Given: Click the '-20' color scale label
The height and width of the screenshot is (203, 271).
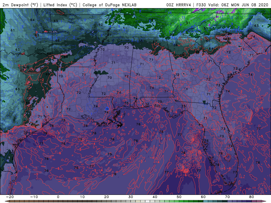Looking at the screenshot, I should tap(10, 197).
